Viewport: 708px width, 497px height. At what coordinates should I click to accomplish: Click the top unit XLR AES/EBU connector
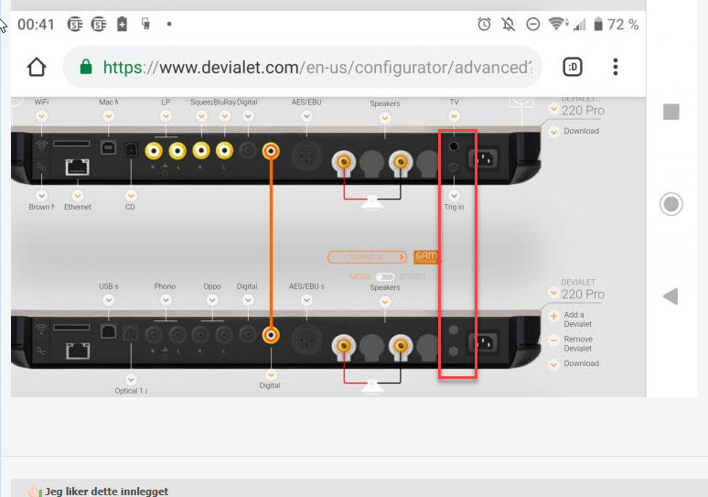pos(306,155)
